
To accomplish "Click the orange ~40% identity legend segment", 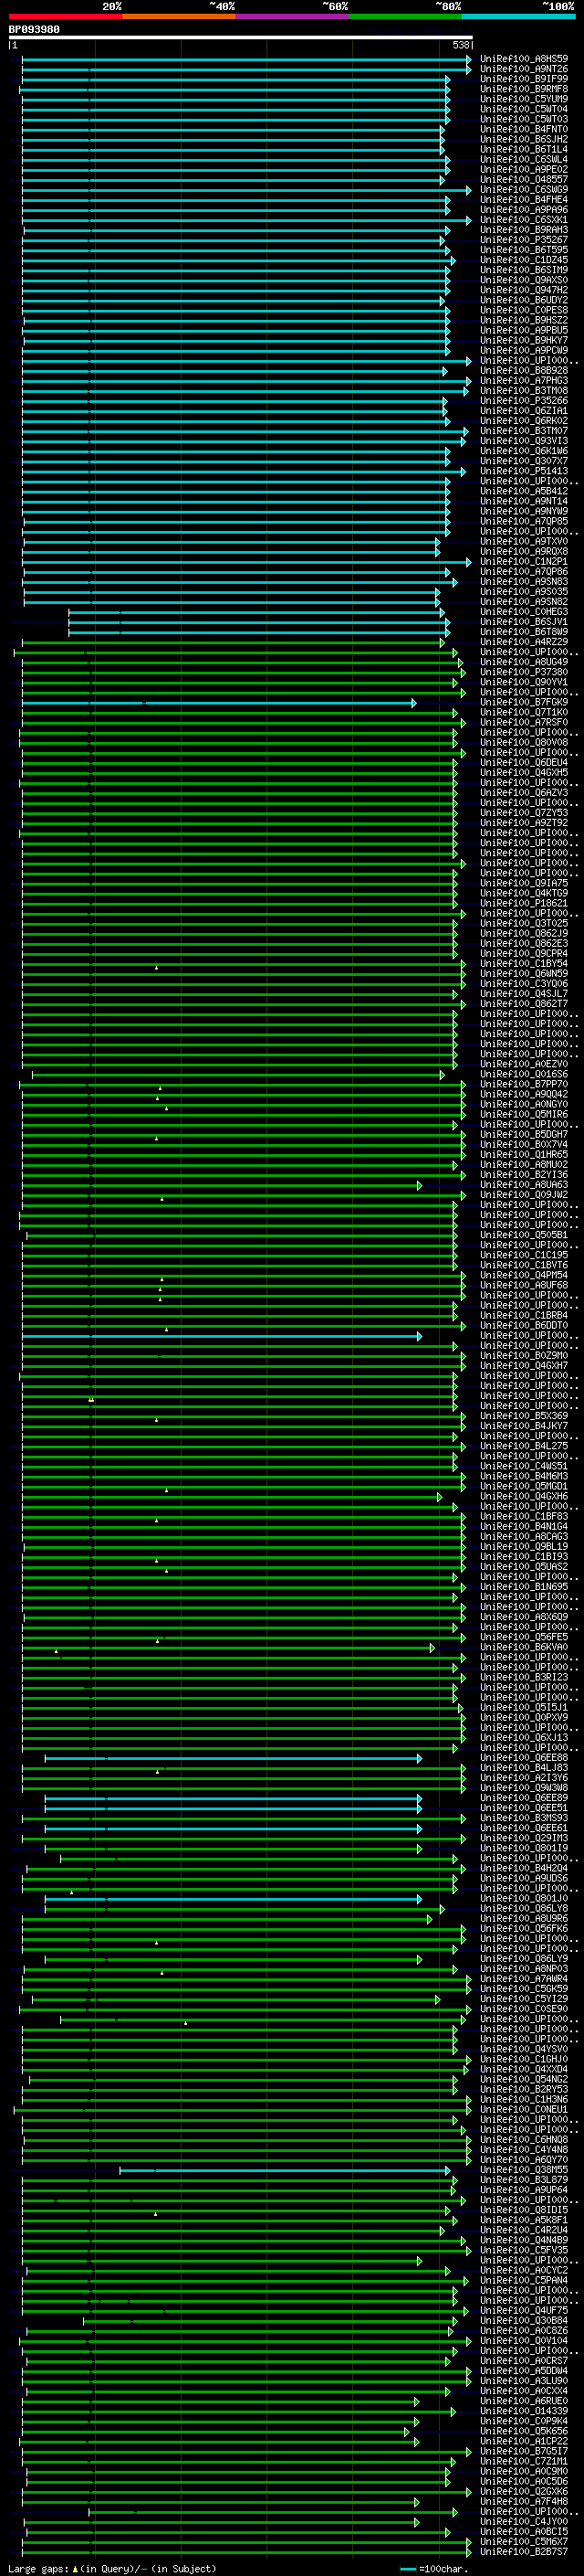I will click(179, 16).
